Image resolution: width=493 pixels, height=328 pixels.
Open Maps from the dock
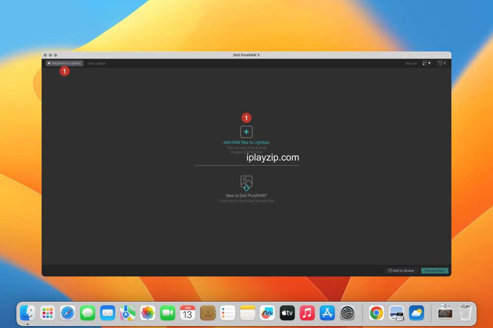[x=128, y=313]
